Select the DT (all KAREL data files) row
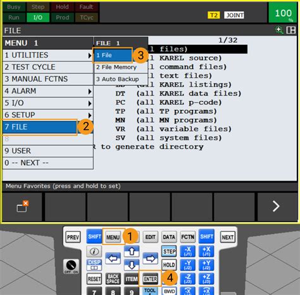 (x=178, y=93)
